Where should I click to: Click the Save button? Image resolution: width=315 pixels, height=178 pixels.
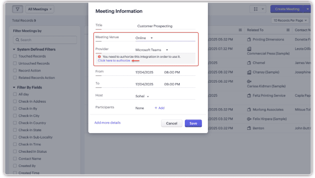pyautogui.click(x=193, y=123)
